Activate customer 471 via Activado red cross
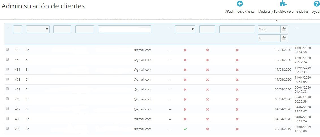The width and height of the screenshot is (320, 137). pos(185,89)
